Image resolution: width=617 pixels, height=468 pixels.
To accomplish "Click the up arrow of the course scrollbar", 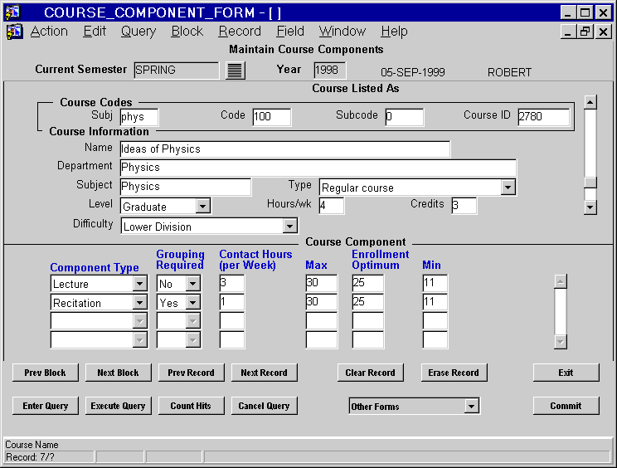I will point(590,102).
